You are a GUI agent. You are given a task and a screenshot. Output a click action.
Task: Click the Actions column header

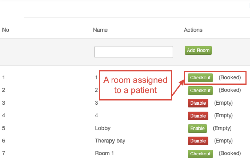pyautogui.click(x=193, y=30)
